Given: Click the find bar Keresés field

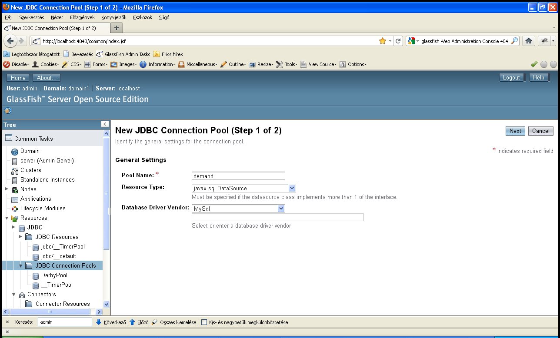Looking at the screenshot, I should click(65, 322).
